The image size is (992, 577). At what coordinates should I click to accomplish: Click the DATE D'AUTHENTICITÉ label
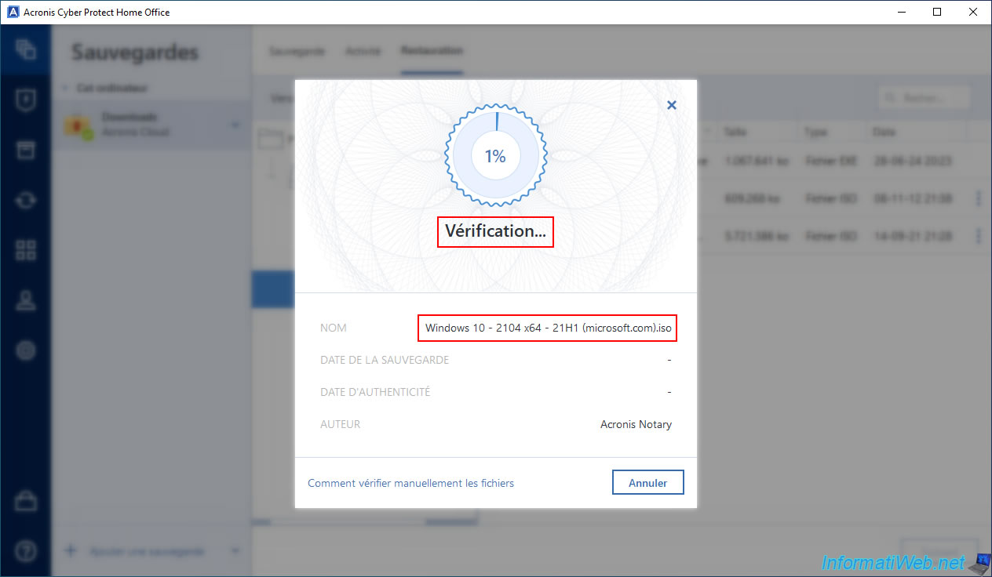[375, 392]
